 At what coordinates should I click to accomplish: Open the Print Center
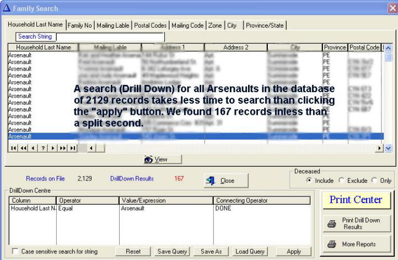[x=356, y=200]
